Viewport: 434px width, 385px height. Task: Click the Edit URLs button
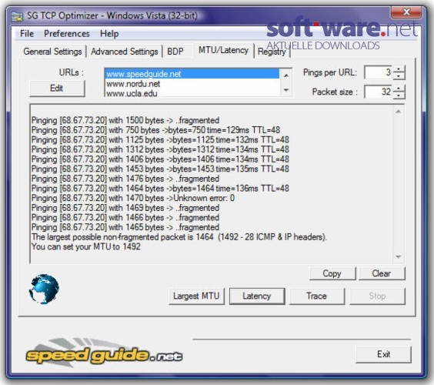57,89
